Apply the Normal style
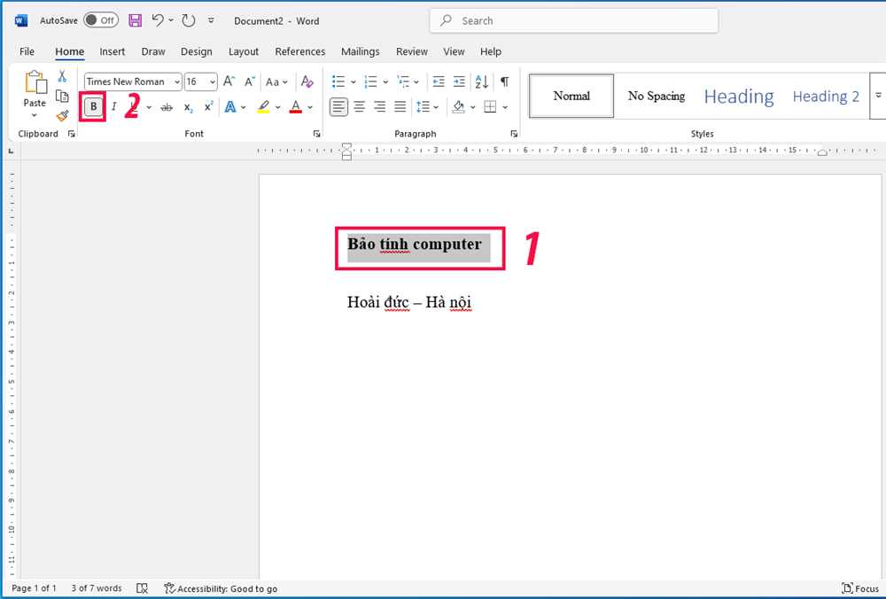The image size is (886, 599). (571, 96)
